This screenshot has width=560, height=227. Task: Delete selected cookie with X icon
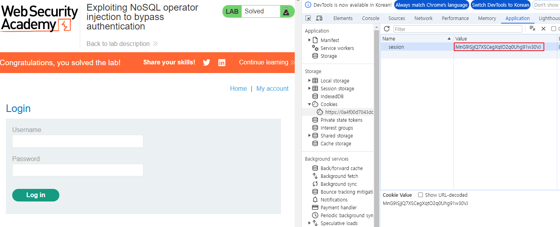tap(543, 29)
